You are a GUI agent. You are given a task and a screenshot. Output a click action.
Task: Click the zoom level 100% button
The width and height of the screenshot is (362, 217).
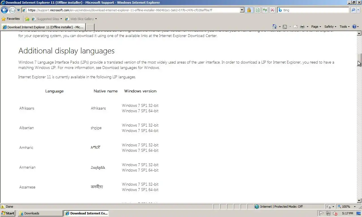click(344, 207)
